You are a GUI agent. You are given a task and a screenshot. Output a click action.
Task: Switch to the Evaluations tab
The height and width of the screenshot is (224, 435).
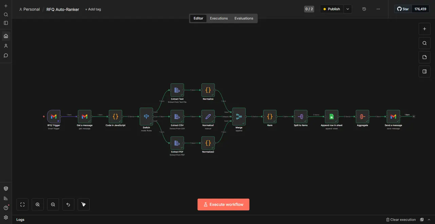(x=244, y=18)
